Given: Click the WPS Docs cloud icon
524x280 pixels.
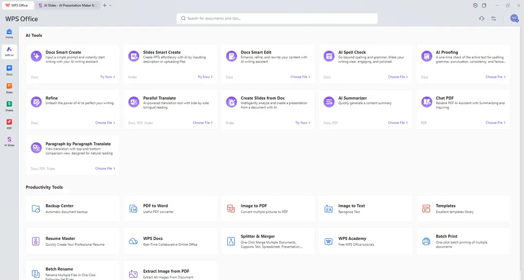Looking at the screenshot, I should (x=133, y=241).
